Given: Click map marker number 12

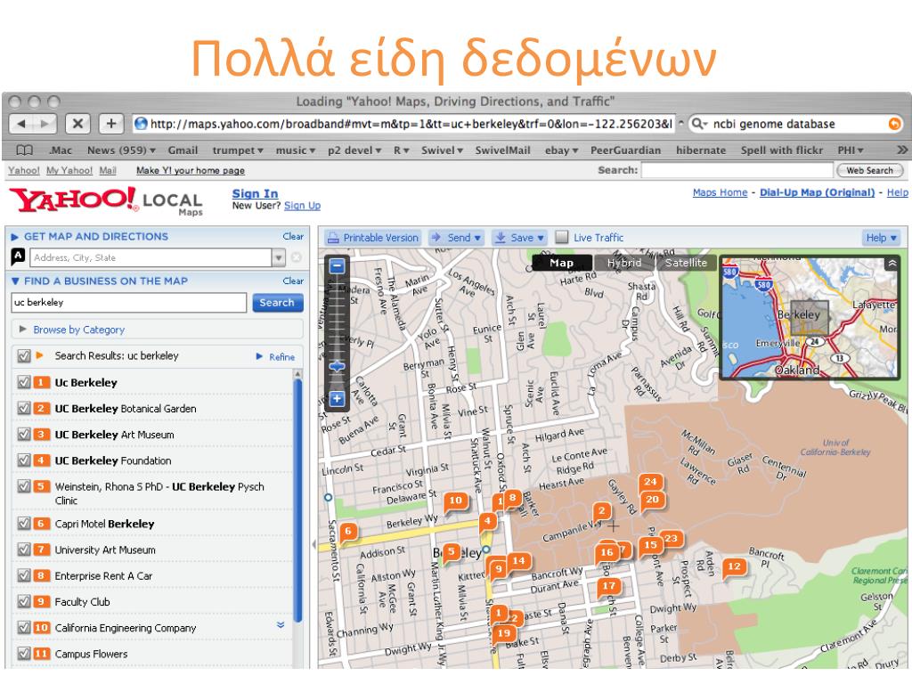Looking at the screenshot, I should (734, 567).
